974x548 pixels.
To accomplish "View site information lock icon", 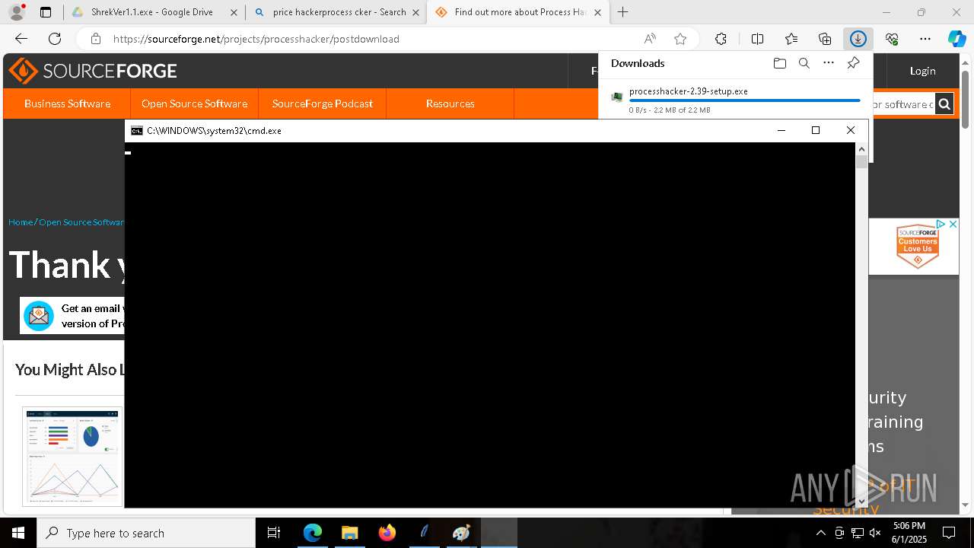I will tap(95, 39).
